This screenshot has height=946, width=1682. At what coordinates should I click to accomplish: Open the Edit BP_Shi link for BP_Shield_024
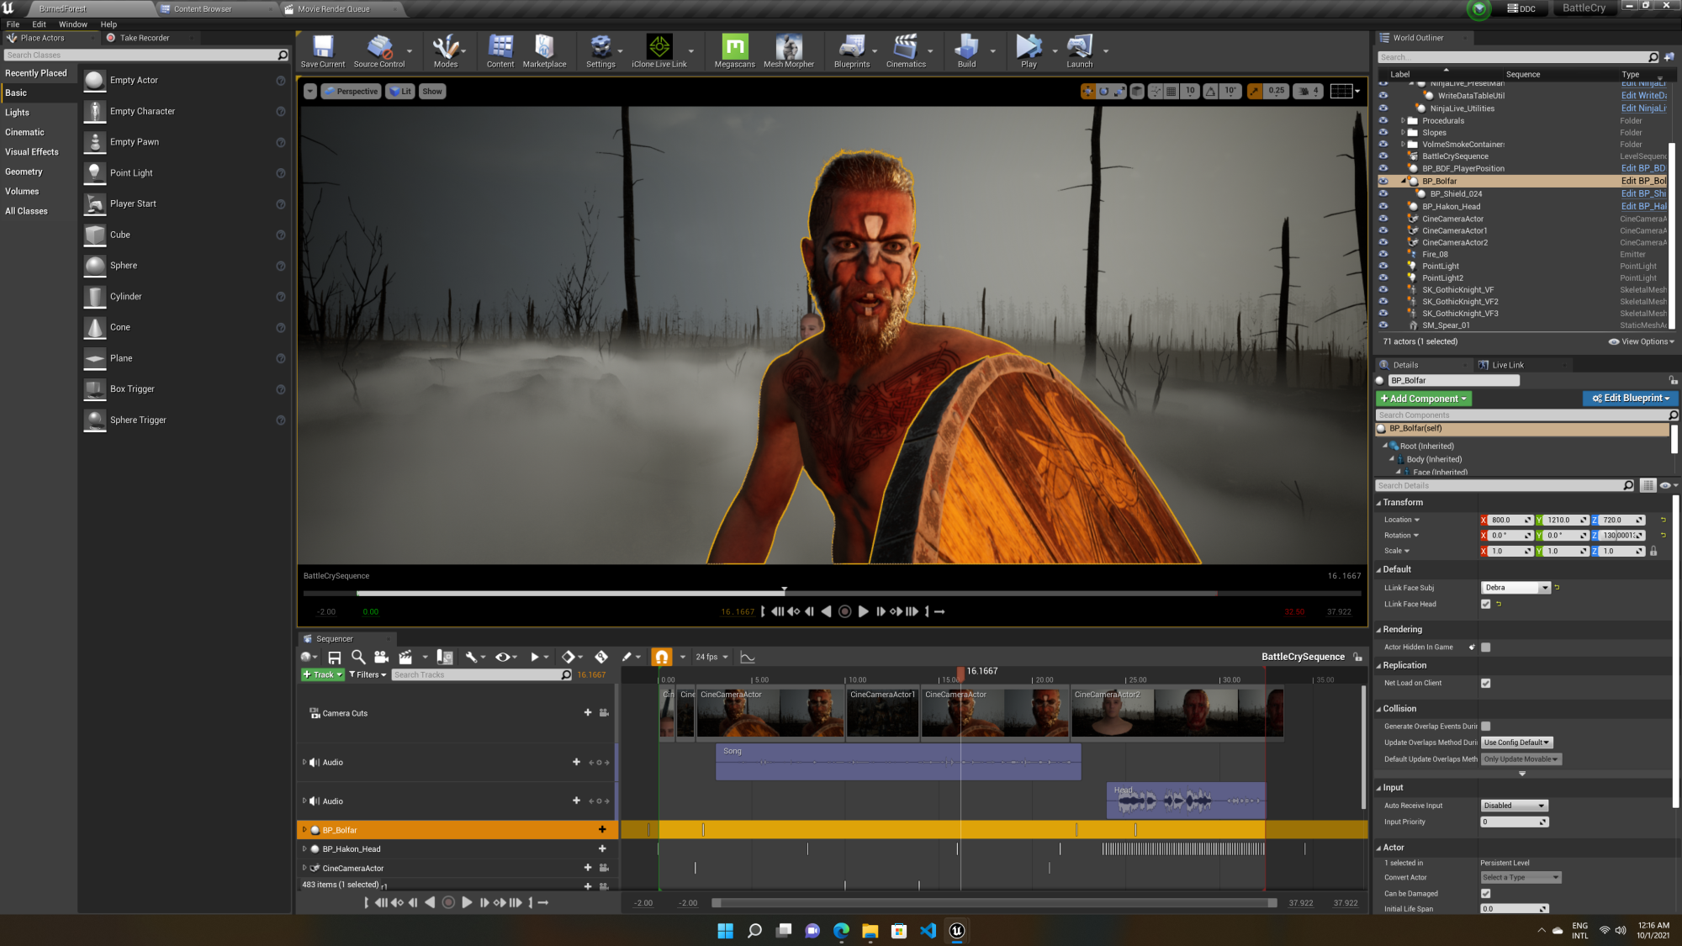(x=1643, y=193)
